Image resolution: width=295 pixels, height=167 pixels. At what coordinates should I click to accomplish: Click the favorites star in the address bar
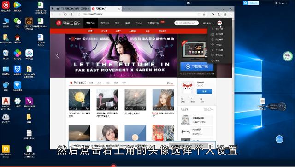tap(204, 14)
